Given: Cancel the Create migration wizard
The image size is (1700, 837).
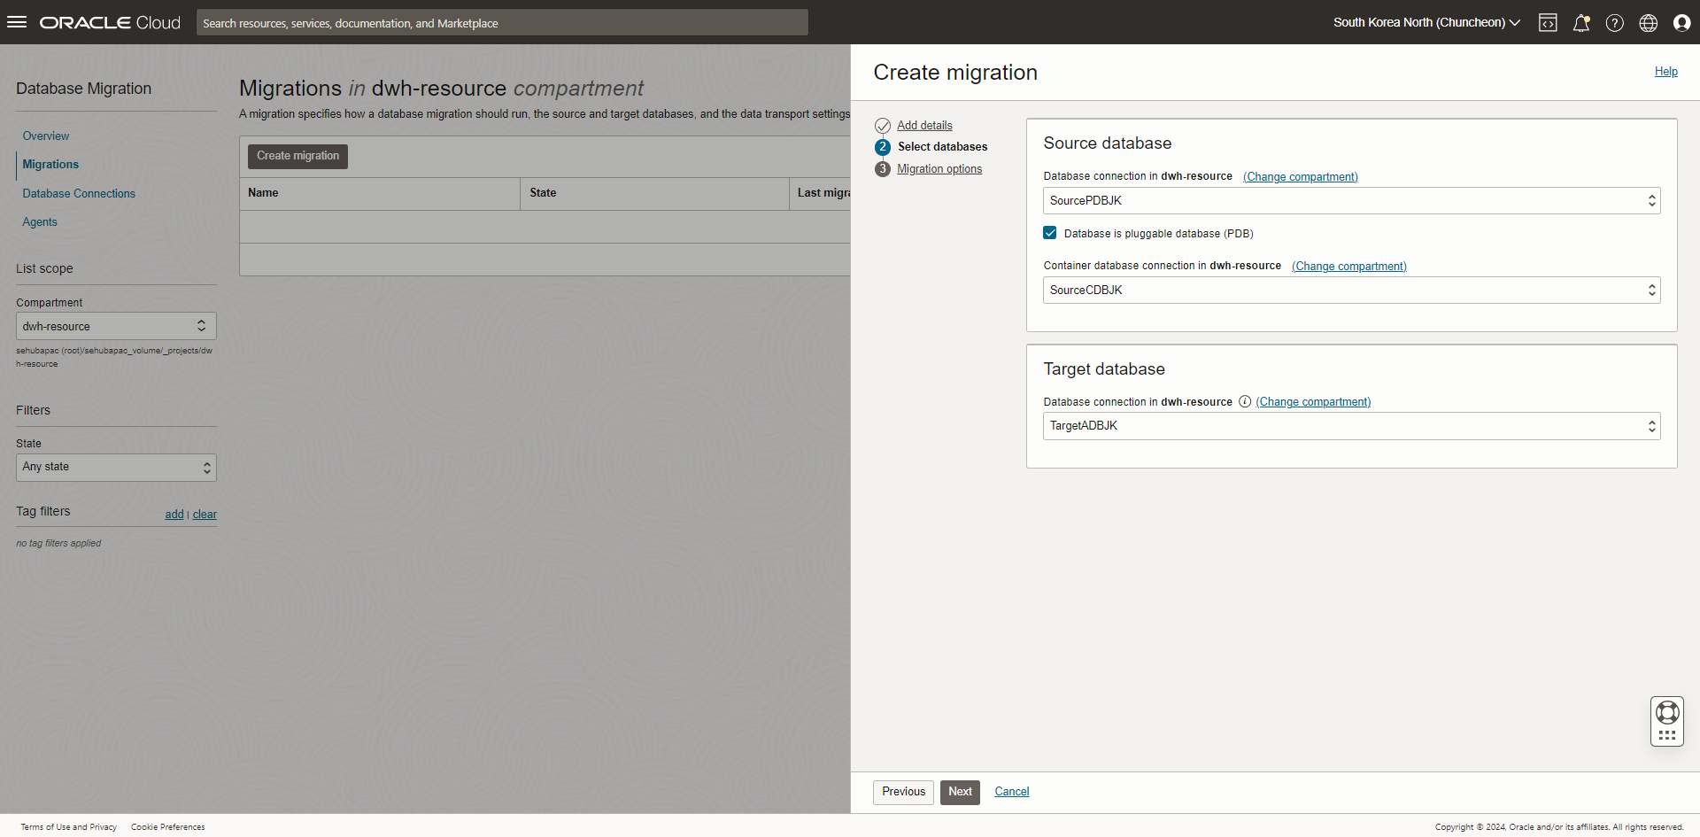Looking at the screenshot, I should tap(1012, 792).
